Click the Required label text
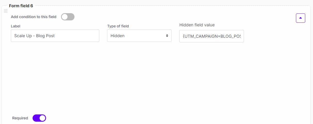 [x=20, y=118]
